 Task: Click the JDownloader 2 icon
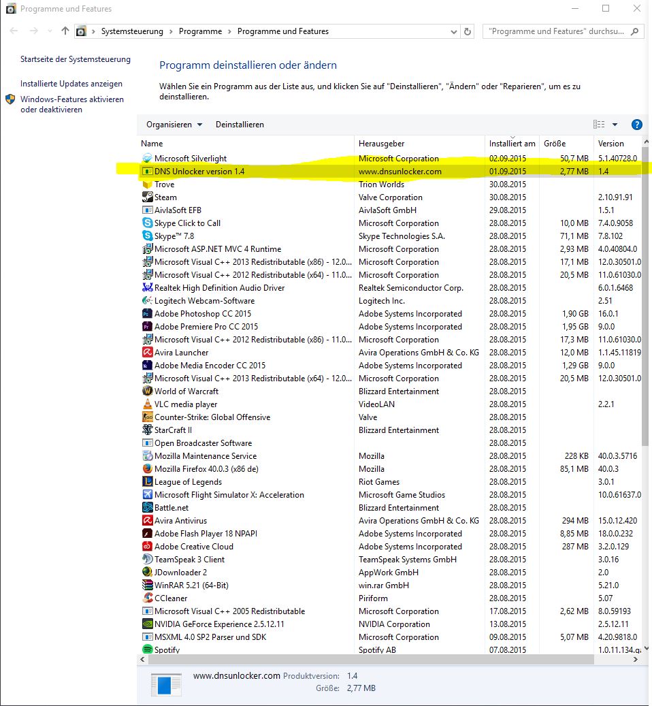[147, 573]
